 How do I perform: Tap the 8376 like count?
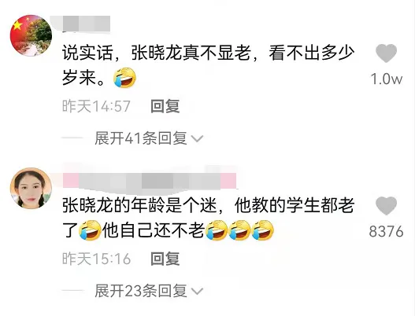386,231
